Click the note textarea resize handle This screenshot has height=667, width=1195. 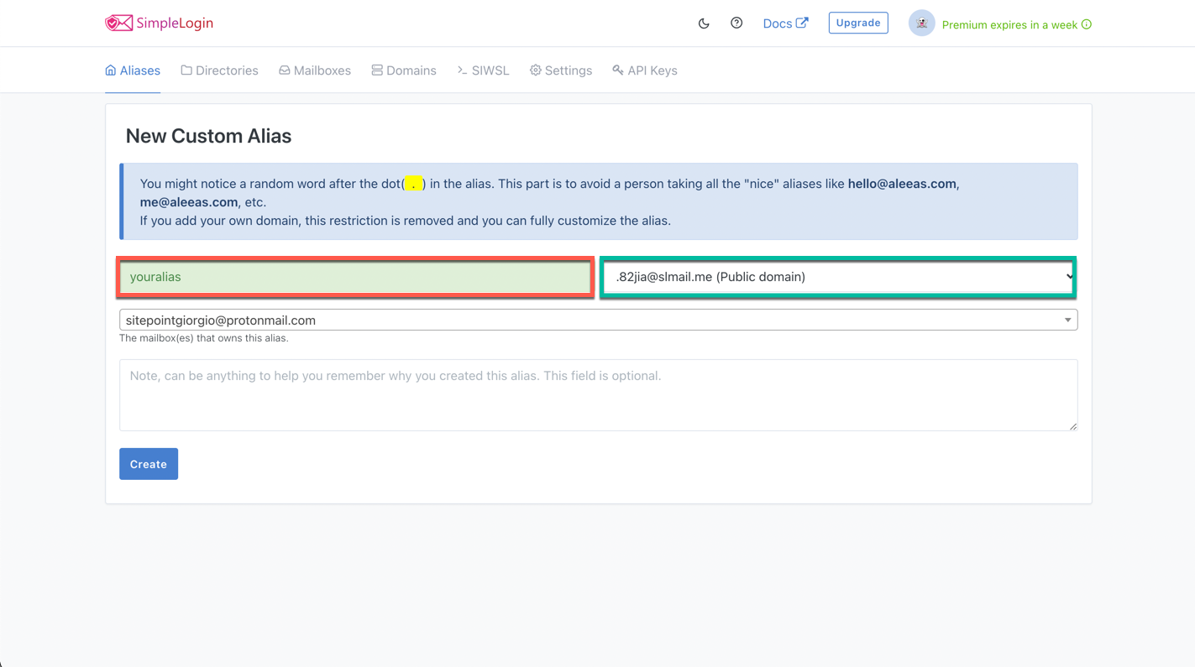pyautogui.click(x=1072, y=426)
